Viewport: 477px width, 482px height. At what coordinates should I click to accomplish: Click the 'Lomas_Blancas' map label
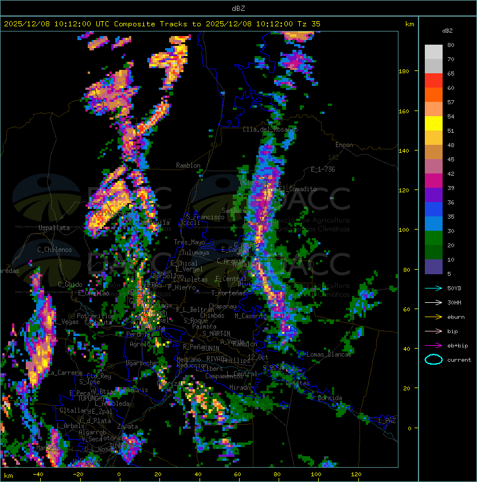[329, 354]
